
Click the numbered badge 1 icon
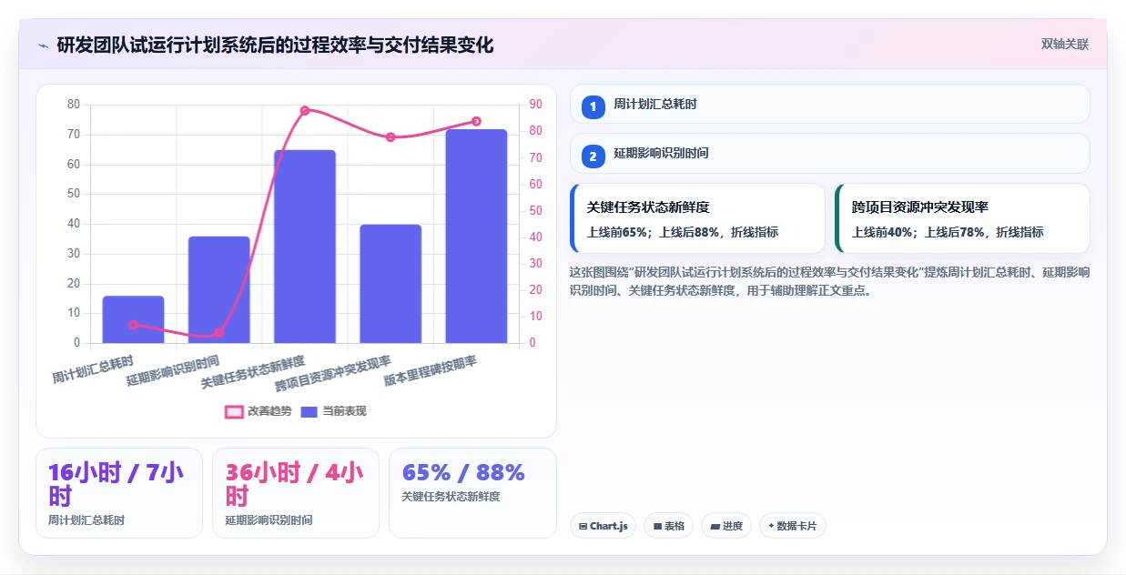pyautogui.click(x=593, y=107)
